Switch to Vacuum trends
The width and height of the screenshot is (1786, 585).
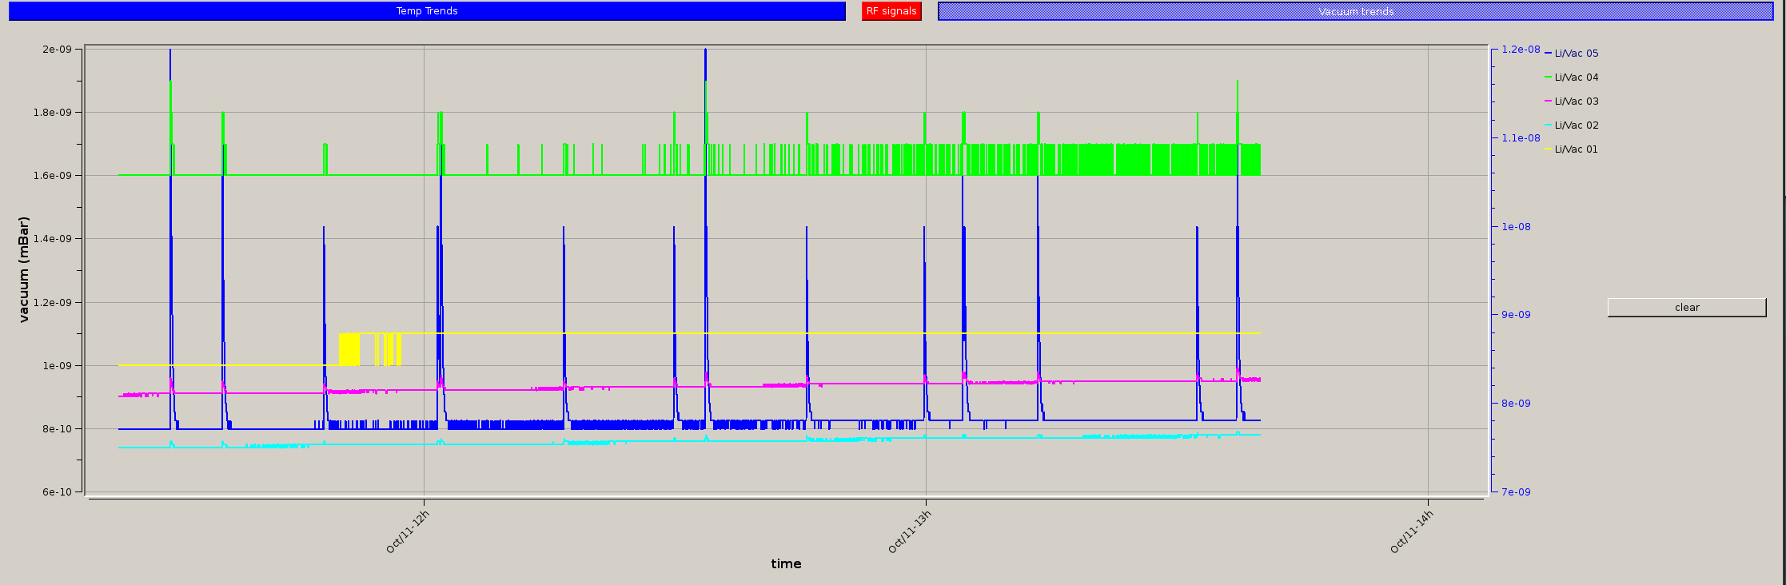coord(1355,11)
